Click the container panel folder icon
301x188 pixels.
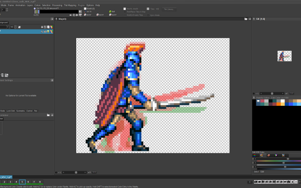point(48,115)
